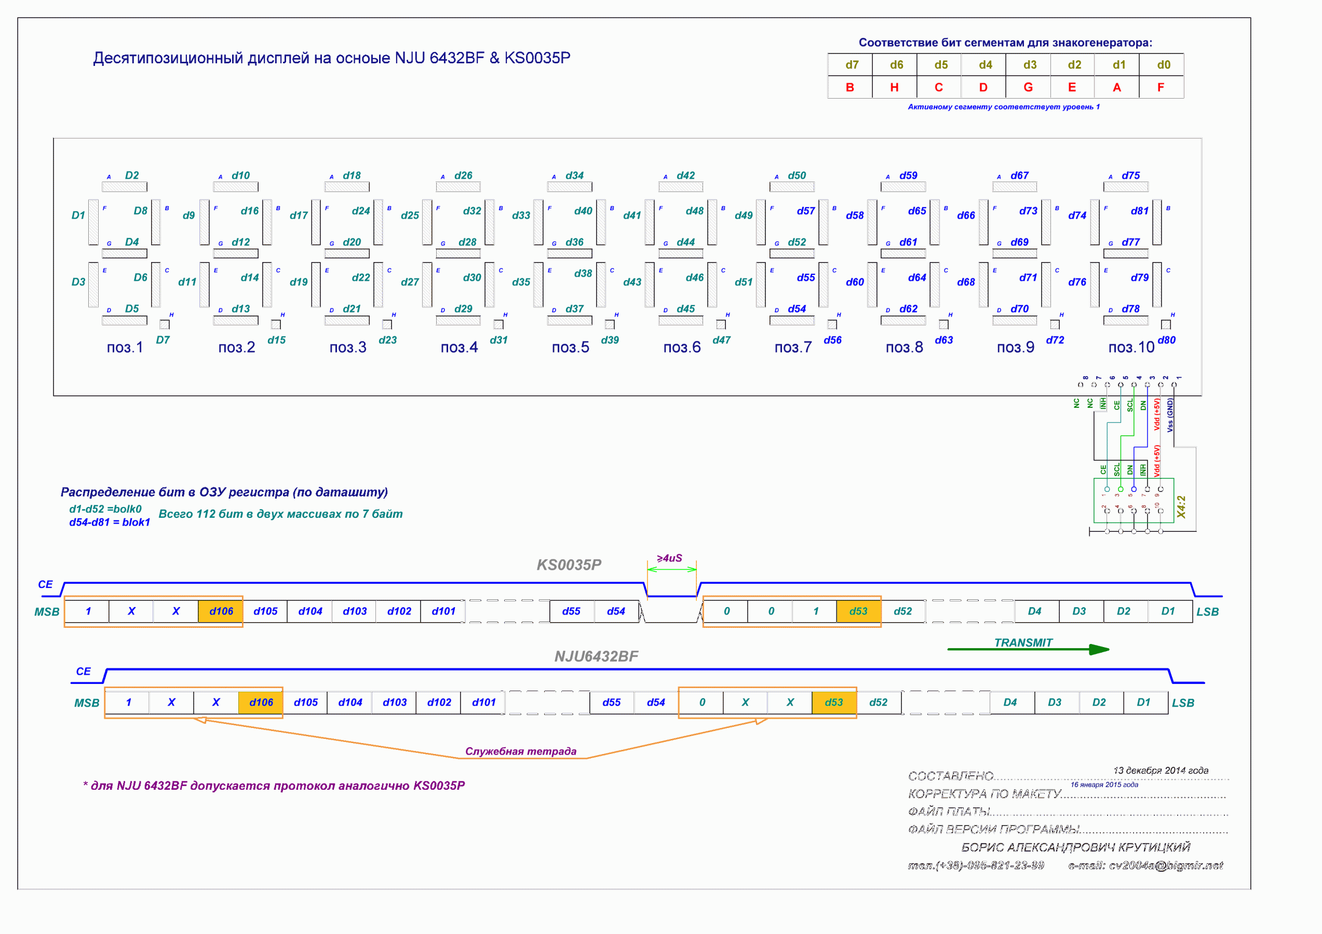Click segment label "d34" on digit five
This screenshot has height=934, width=1322.
click(x=575, y=175)
